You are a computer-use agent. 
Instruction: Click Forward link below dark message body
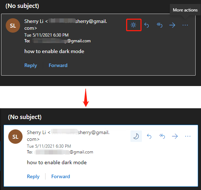pos(58,66)
